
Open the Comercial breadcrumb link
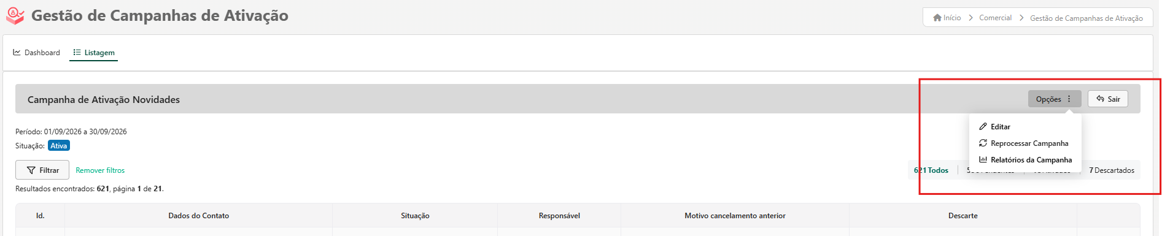pos(995,18)
